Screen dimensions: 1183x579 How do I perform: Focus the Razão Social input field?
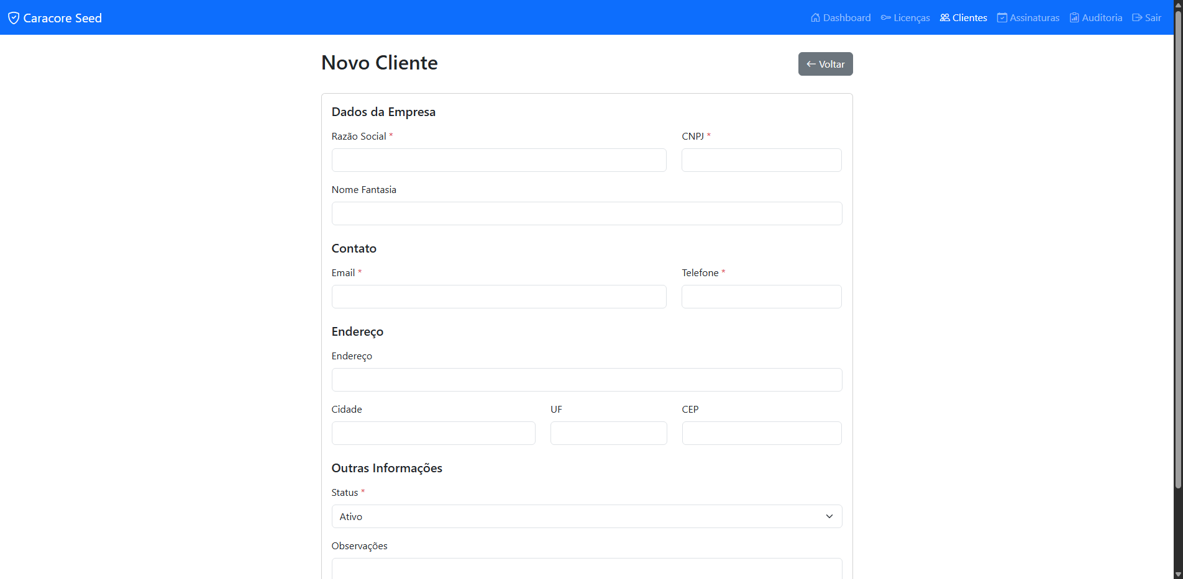pos(498,159)
